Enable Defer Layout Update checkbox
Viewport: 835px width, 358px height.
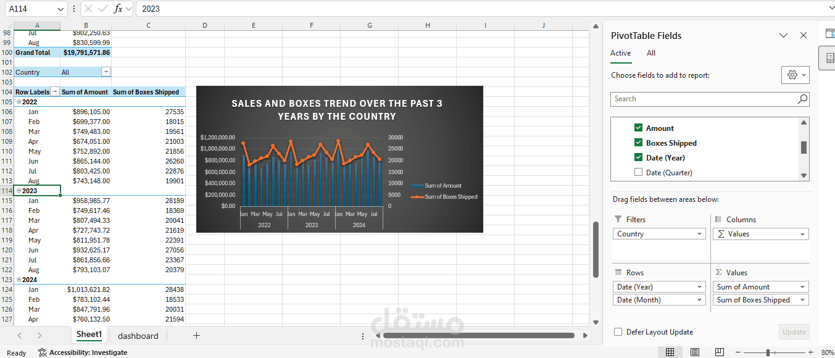[x=618, y=331]
